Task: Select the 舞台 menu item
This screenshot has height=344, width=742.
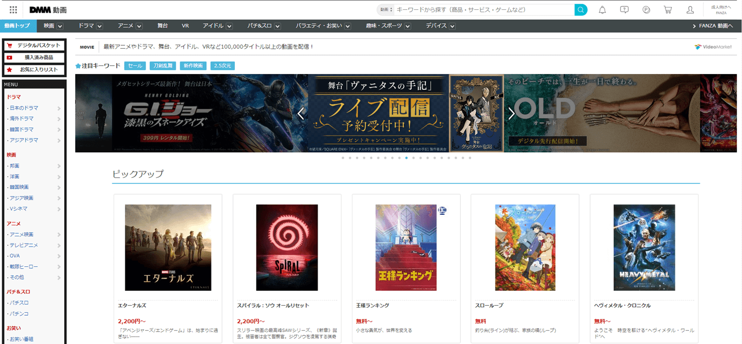Action: tap(162, 26)
